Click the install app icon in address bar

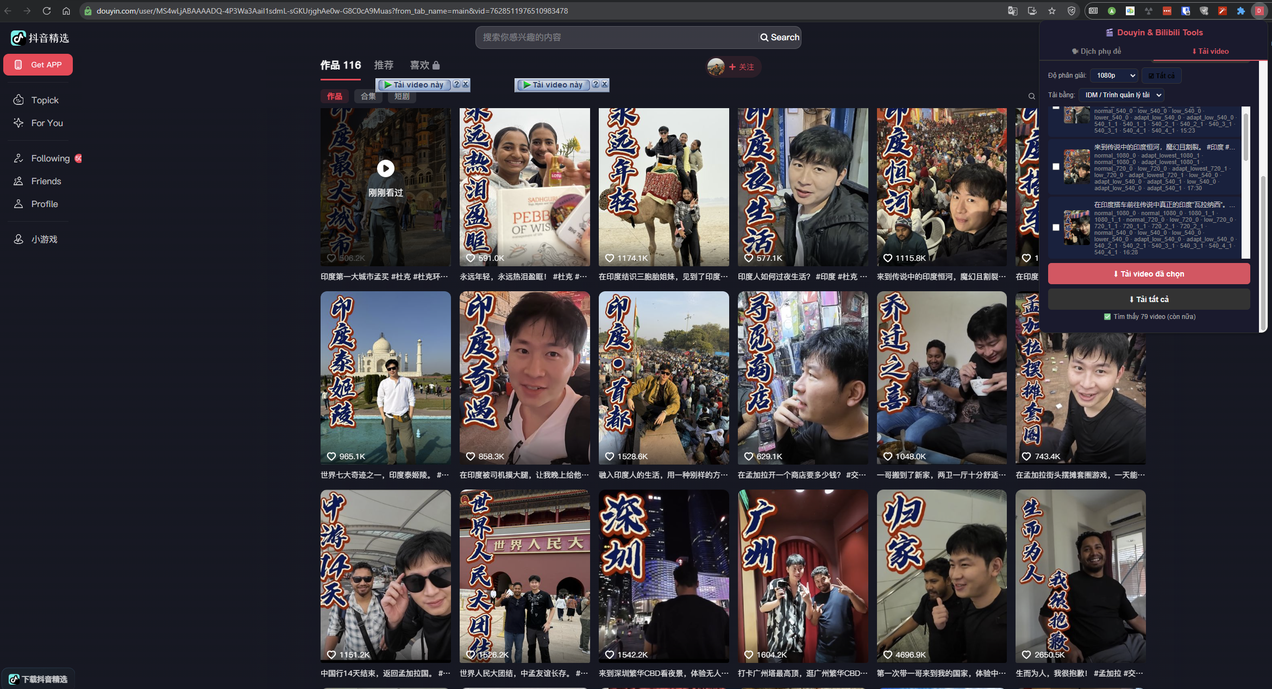point(1032,11)
